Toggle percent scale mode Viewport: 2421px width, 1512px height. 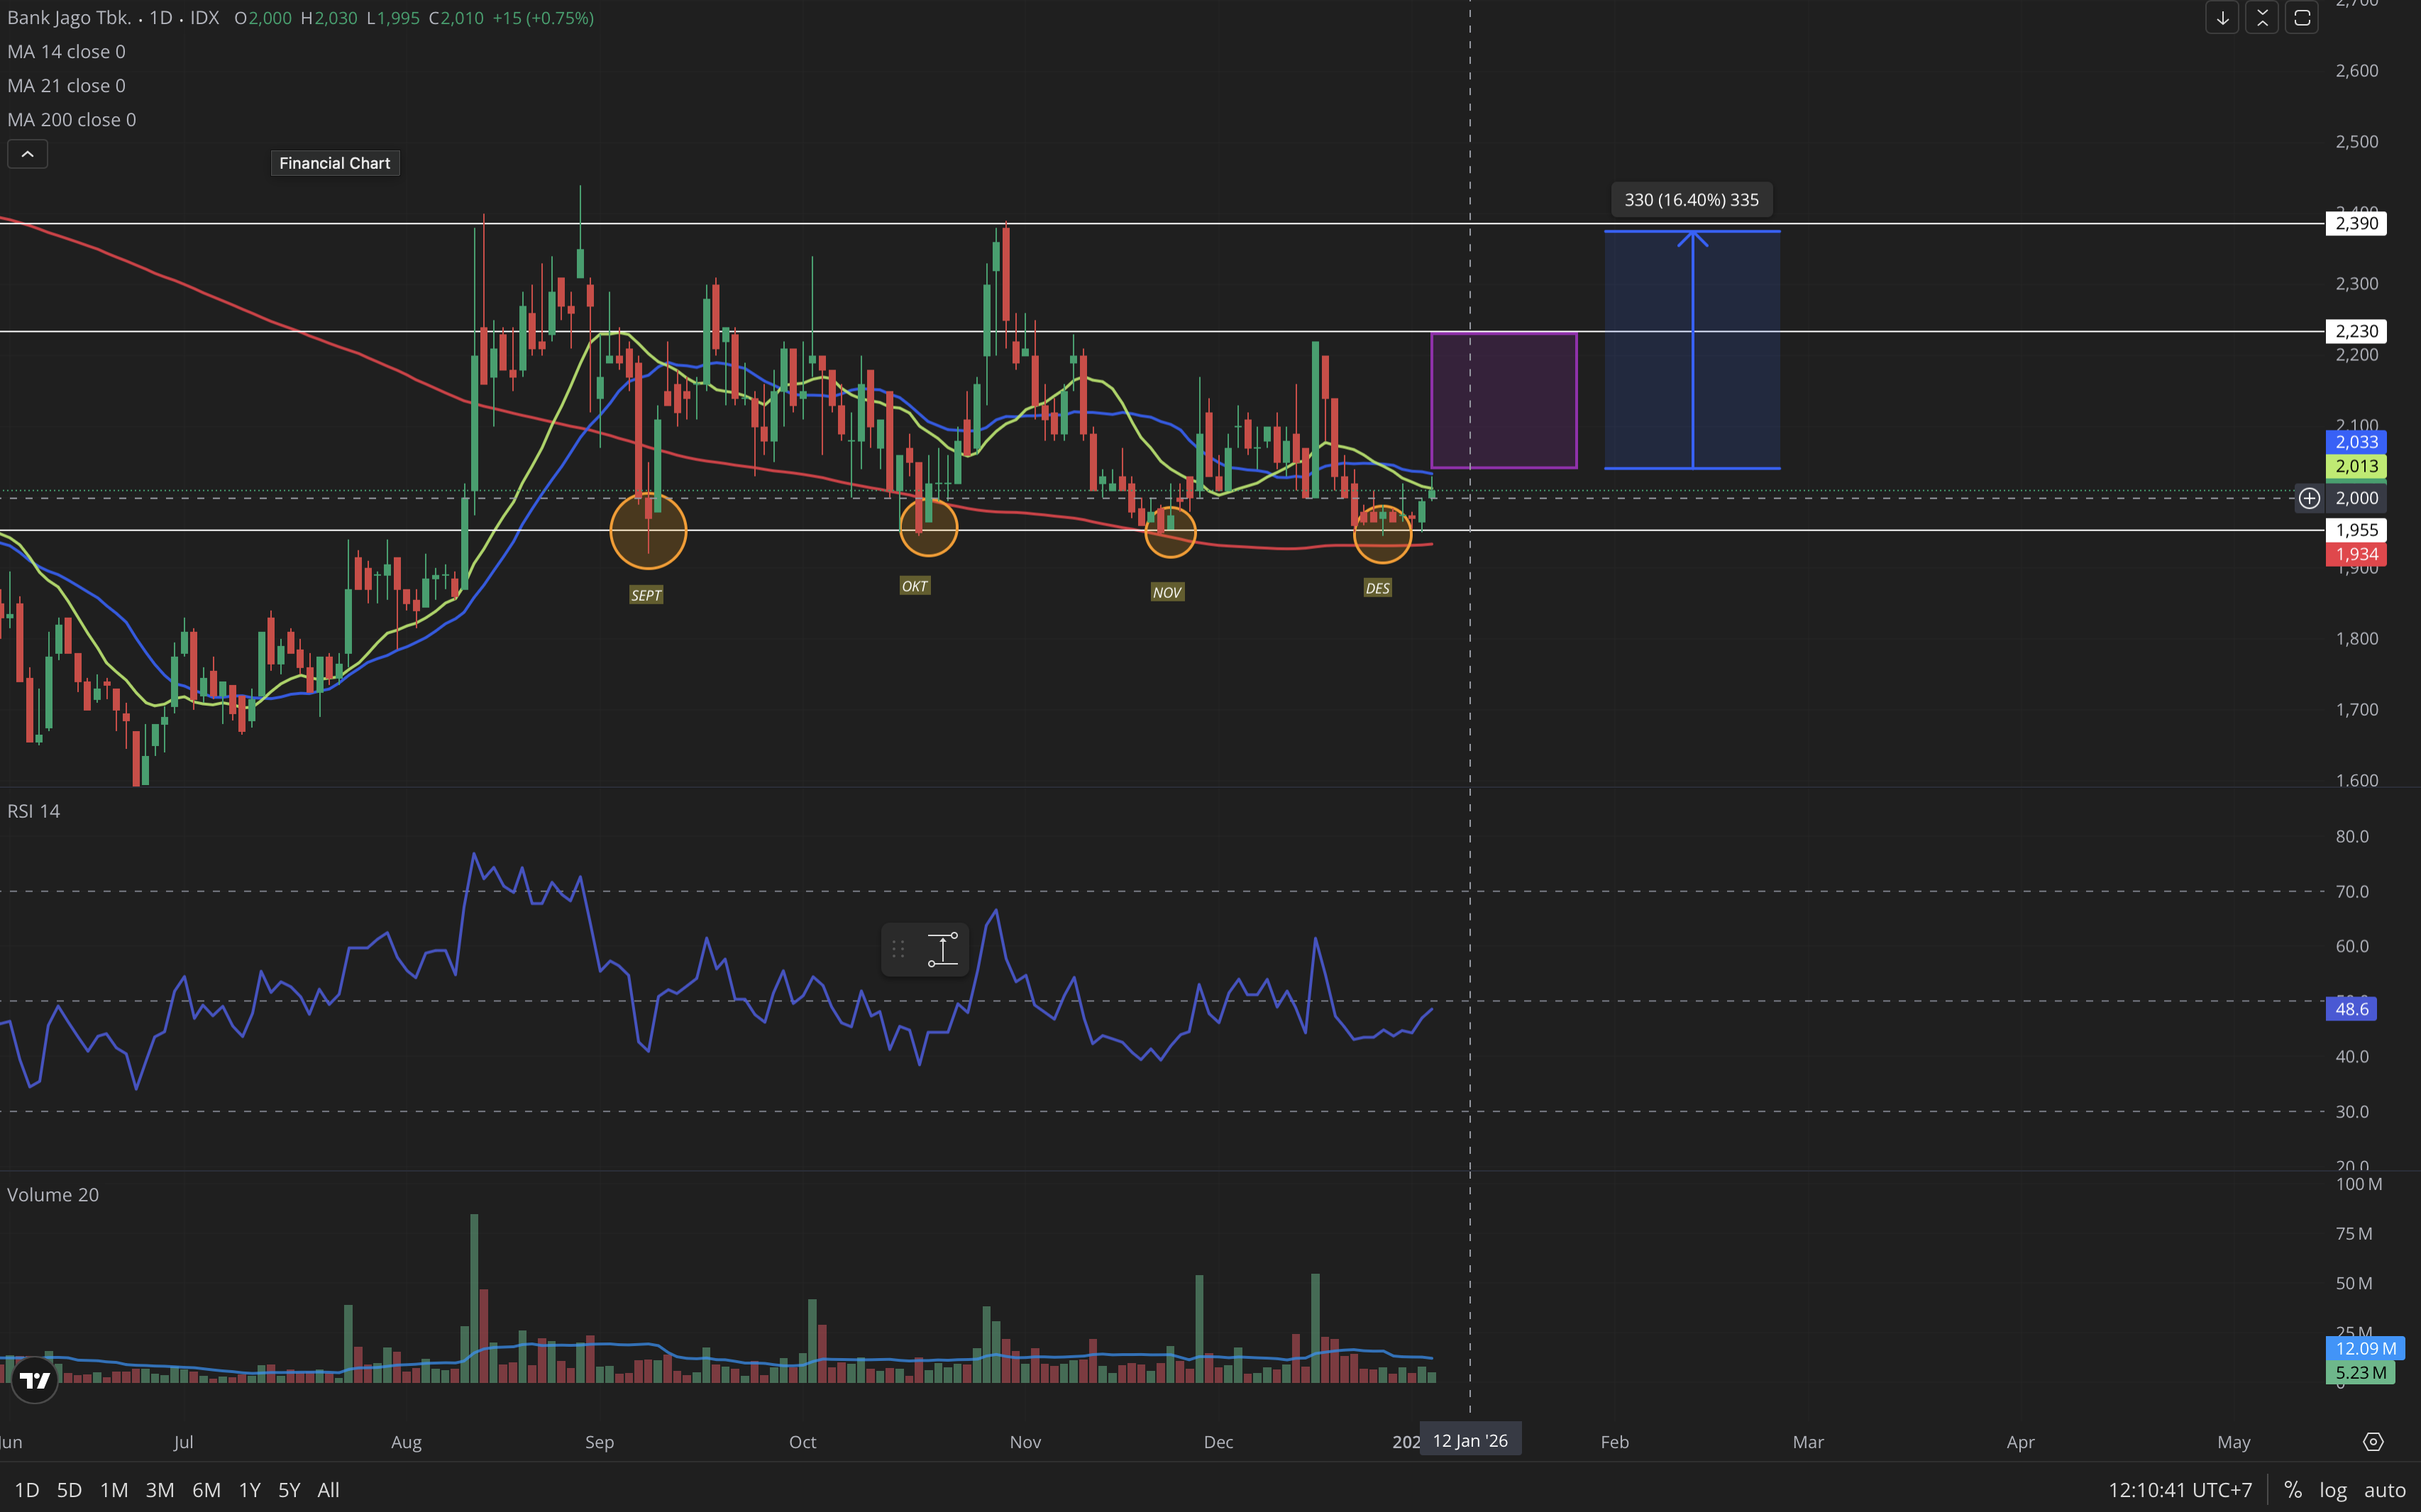click(x=2293, y=1489)
